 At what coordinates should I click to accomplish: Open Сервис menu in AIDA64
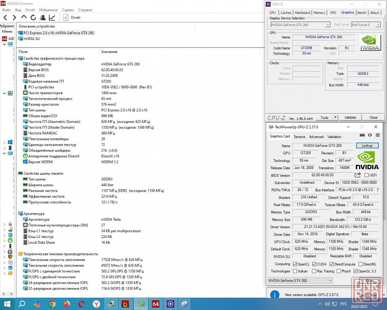(x=68, y=10)
